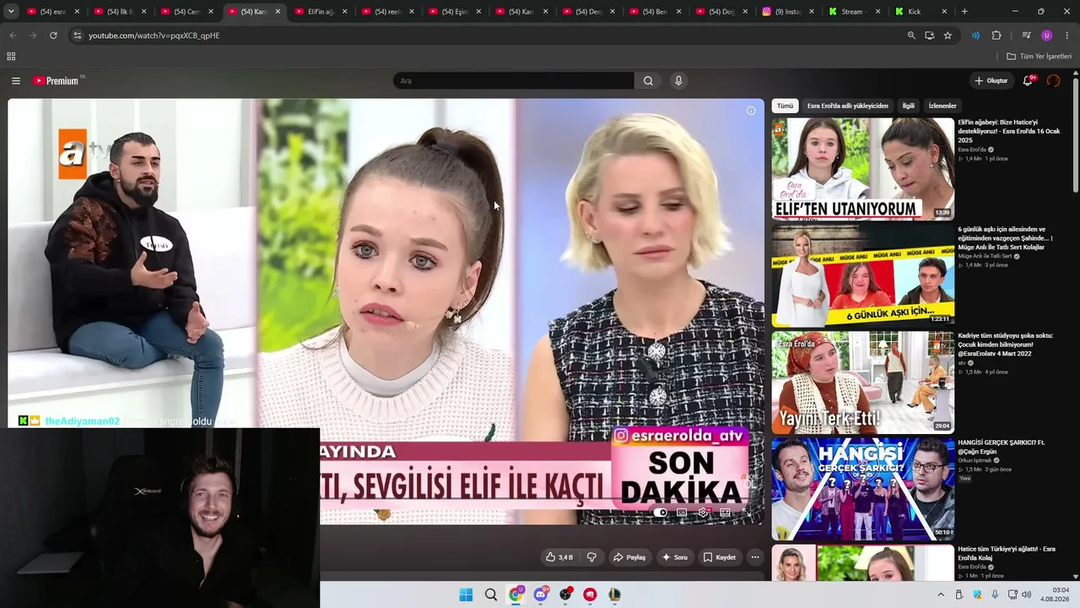Click the Chrome address bar URL
1080x608 pixels.
(x=154, y=35)
